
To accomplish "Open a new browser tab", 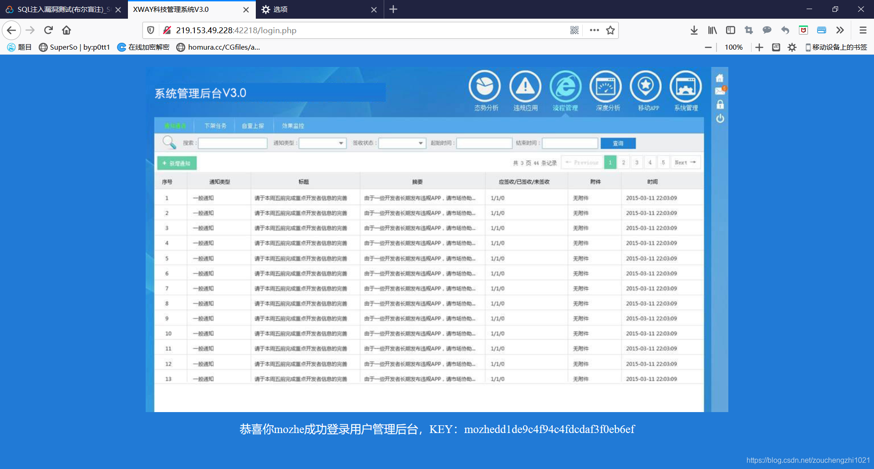I will (x=393, y=9).
